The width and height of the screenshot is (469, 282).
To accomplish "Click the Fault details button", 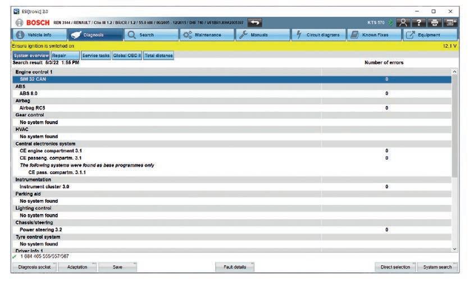I will (235, 267).
